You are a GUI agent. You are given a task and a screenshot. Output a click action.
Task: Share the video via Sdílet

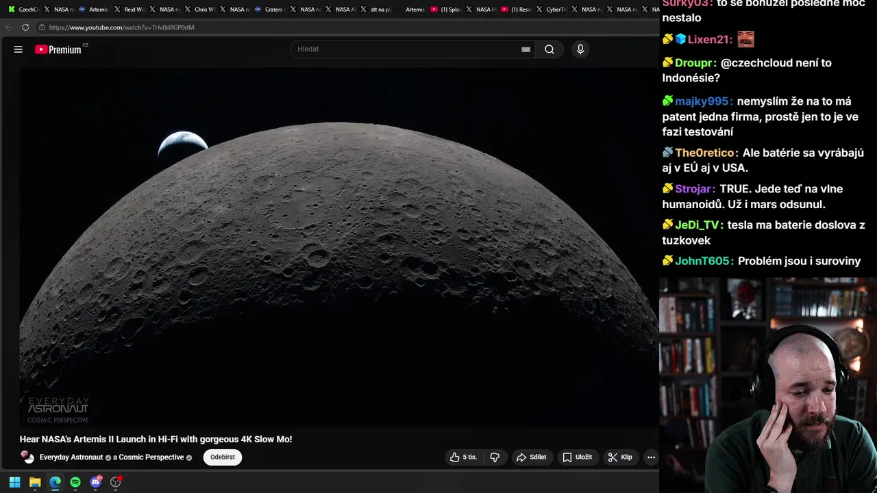531,457
